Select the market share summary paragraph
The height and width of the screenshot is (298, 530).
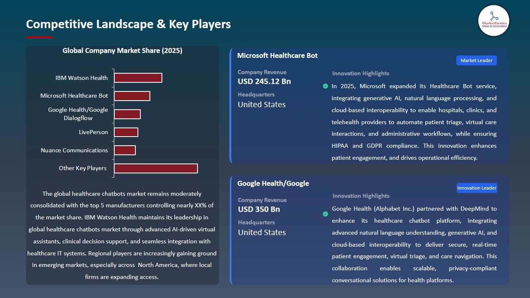[123, 236]
